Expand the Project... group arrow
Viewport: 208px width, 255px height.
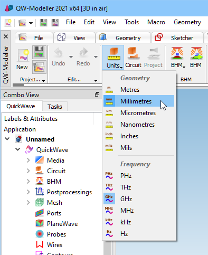coord(43,81)
